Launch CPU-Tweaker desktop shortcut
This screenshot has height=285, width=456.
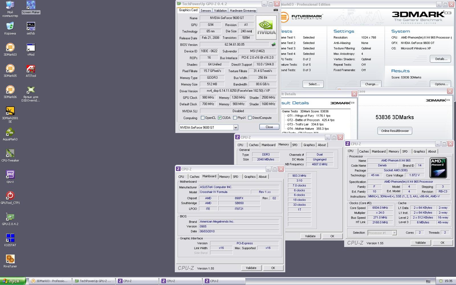click(x=10, y=155)
